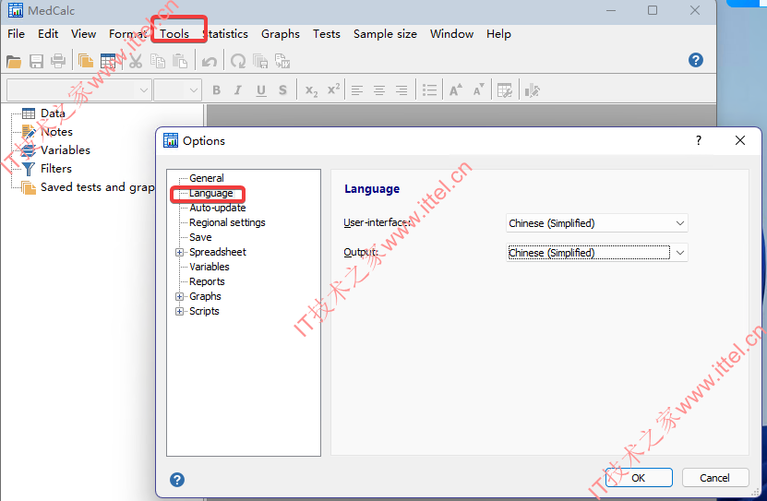Screen dimensions: 767x501
Task: Cancel the Options dialog
Action: pos(714,478)
